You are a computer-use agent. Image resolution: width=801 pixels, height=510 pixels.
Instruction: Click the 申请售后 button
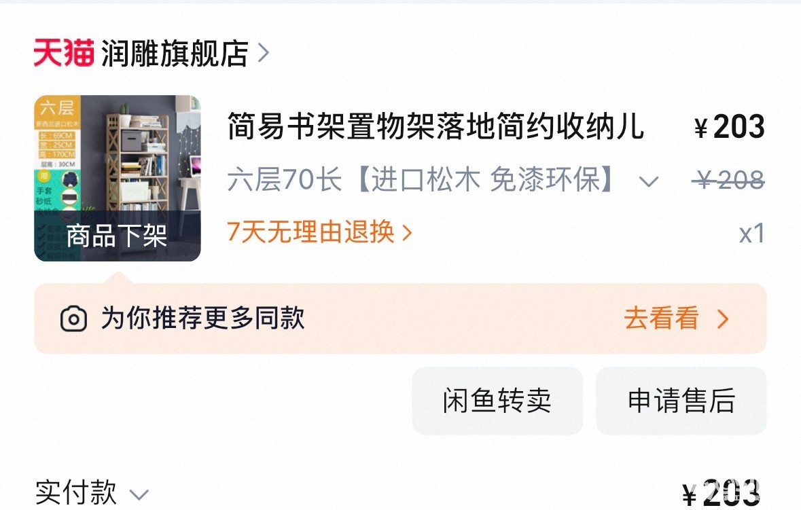point(681,401)
